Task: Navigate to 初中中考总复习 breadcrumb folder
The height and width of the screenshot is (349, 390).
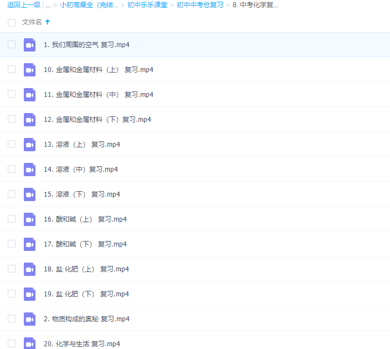Action: click(199, 5)
